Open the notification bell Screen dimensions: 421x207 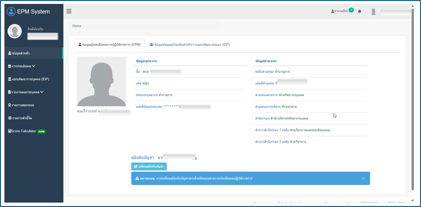(x=360, y=11)
